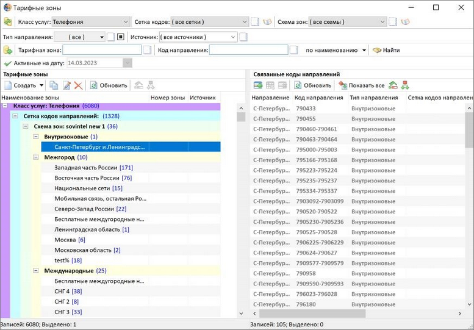The width and height of the screenshot is (474, 330).
Task: Click the Создать button in the zones toolbar
Action: [x=21, y=85]
